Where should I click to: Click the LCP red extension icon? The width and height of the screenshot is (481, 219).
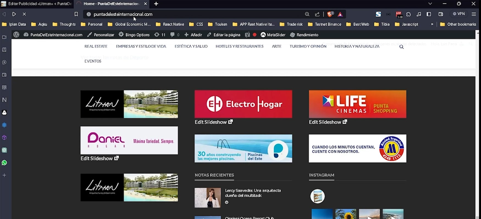coord(399,15)
